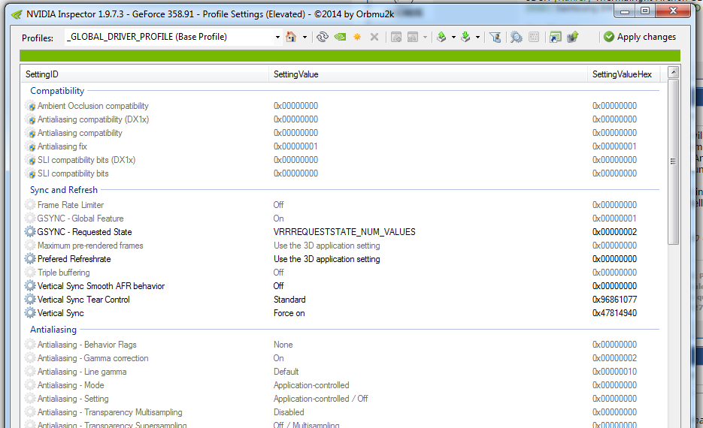Click the Prefered Refreshrate 'Use the 3D application setting' value
The image size is (703, 428).
coord(327,259)
